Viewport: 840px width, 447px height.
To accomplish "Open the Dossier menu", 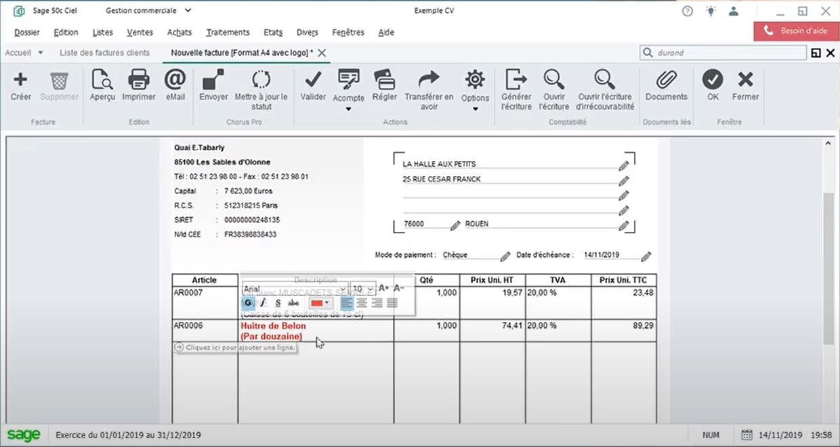I will click(27, 32).
